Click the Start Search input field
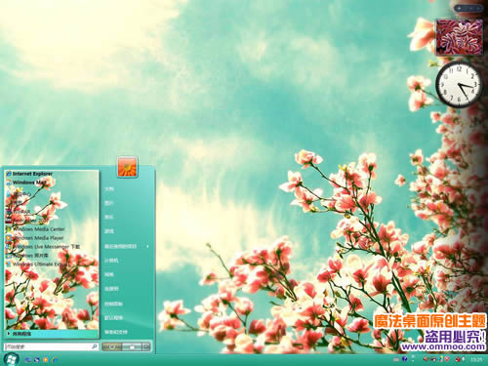The width and height of the screenshot is (488, 366). (51, 346)
